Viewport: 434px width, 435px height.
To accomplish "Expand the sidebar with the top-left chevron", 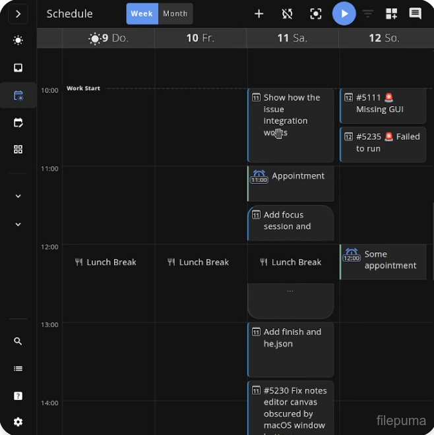I will [x=18, y=14].
